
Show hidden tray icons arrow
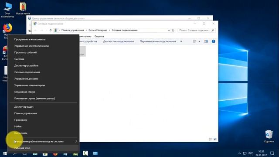coord(239,153)
